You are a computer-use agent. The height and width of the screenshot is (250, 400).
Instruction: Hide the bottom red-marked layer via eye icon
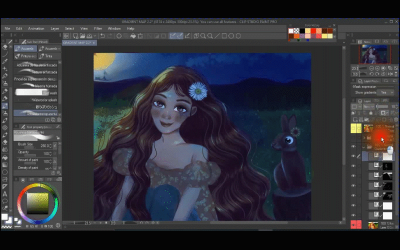pyautogui.click(x=353, y=225)
